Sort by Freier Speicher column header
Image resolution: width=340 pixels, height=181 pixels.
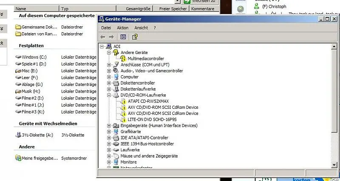(x=173, y=8)
